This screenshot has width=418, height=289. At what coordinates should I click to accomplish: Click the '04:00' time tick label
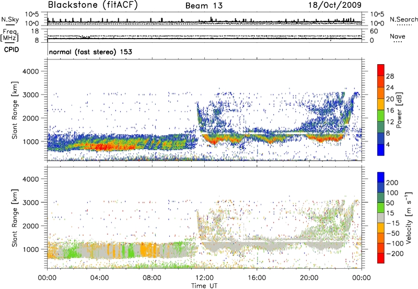point(100,278)
